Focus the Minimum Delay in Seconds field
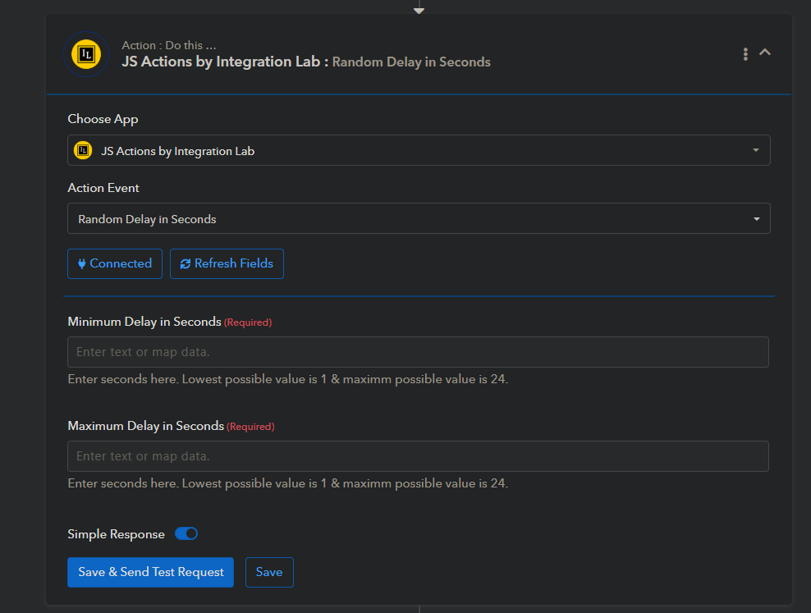The height and width of the screenshot is (613, 811). point(418,352)
